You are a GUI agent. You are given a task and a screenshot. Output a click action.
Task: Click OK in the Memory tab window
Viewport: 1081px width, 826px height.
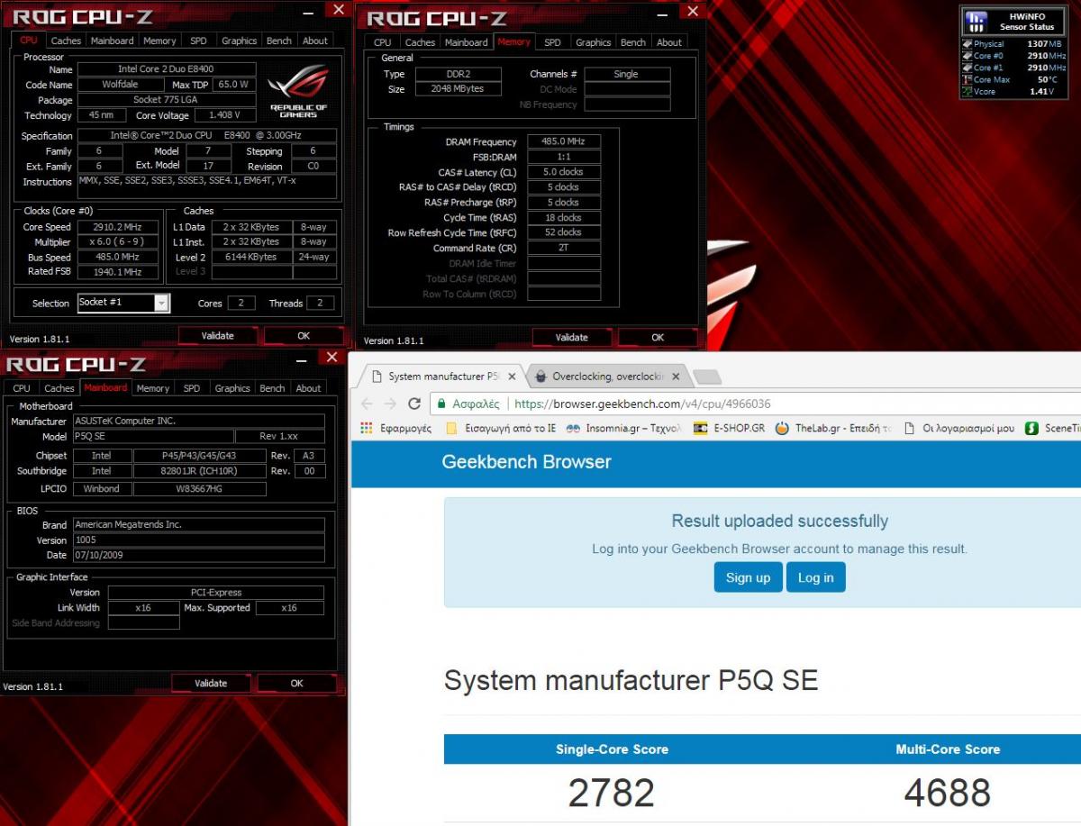pyautogui.click(x=658, y=338)
